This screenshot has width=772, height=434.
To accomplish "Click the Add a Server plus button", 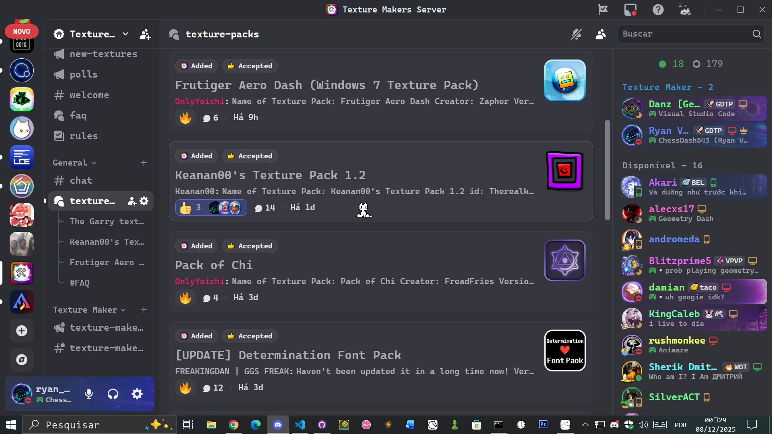I will coord(21,331).
